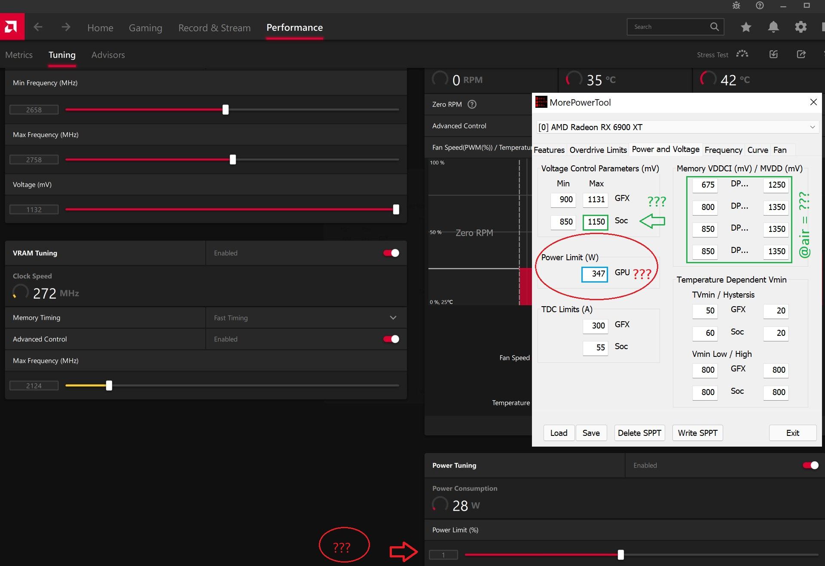Image resolution: width=825 pixels, height=566 pixels.
Task: Open the Fan tab in MorePowerTool
Action: (x=780, y=150)
